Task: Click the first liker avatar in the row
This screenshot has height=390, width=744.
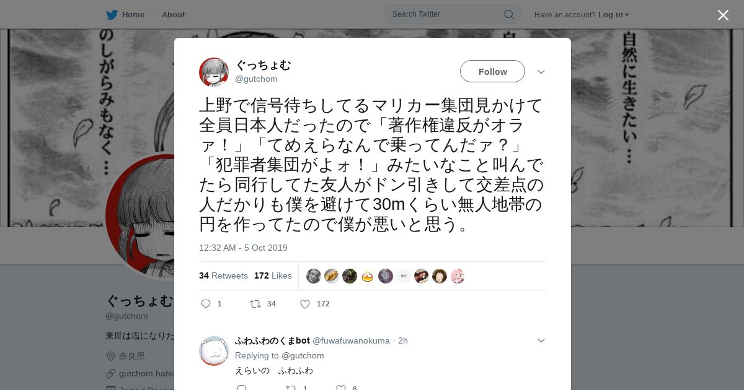Action: tap(314, 276)
